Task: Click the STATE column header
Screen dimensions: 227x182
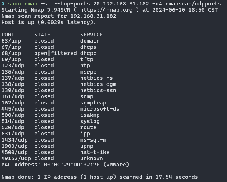Action: 42,35
